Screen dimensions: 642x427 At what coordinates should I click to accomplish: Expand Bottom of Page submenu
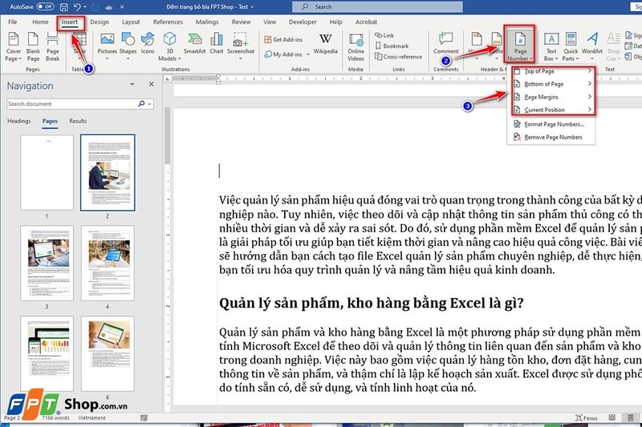coord(553,84)
